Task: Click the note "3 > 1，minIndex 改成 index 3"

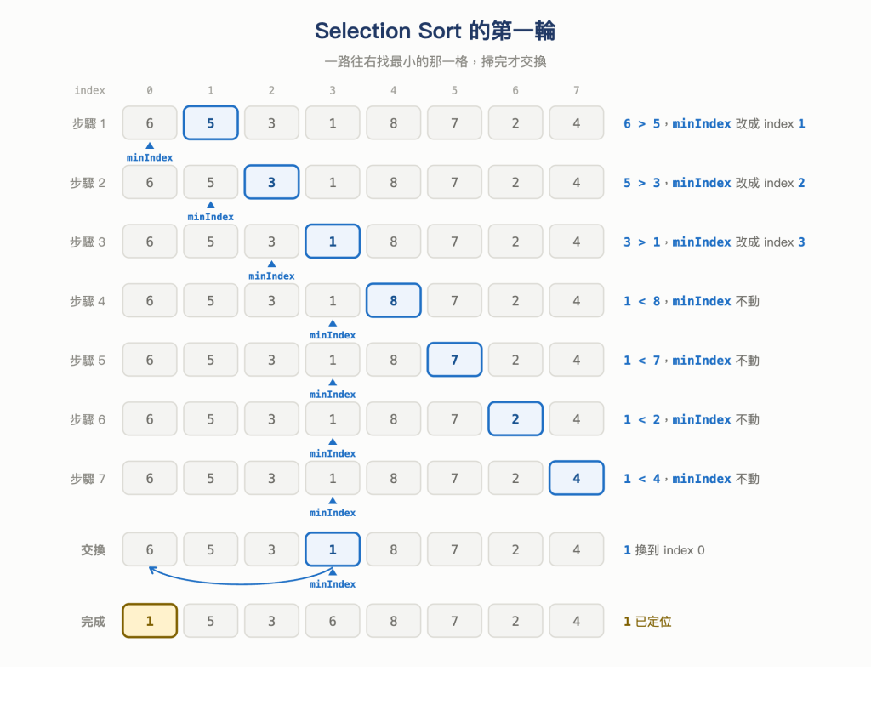Action: coord(714,242)
